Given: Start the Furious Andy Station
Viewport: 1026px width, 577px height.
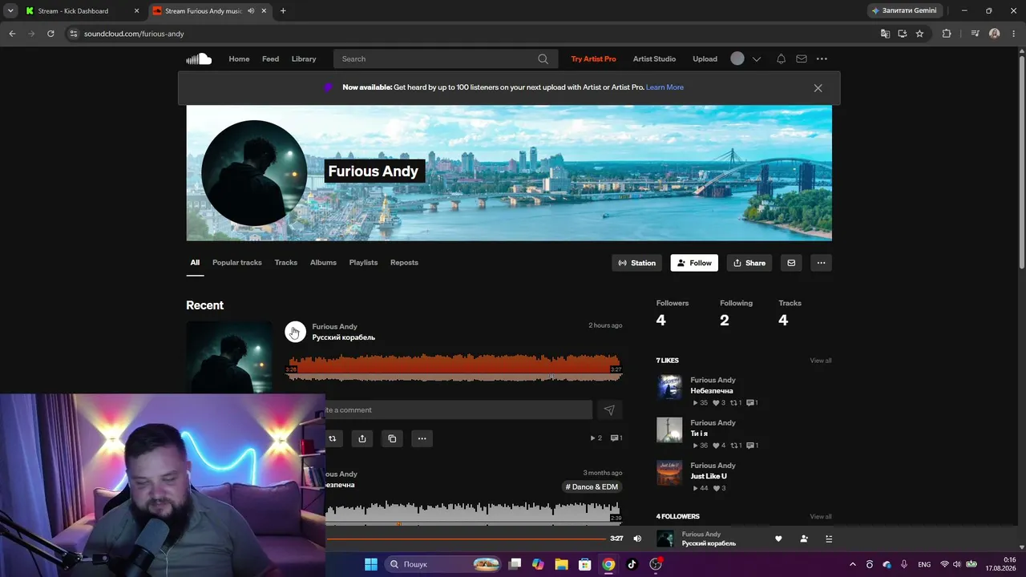Looking at the screenshot, I should pyautogui.click(x=637, y=263).
